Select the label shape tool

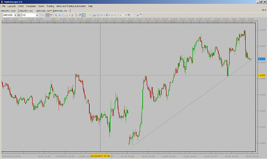pyautogui.click(x=123, y=15)
